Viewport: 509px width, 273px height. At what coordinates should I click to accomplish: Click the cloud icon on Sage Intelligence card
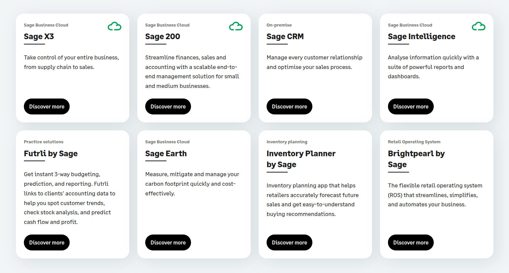478,27
